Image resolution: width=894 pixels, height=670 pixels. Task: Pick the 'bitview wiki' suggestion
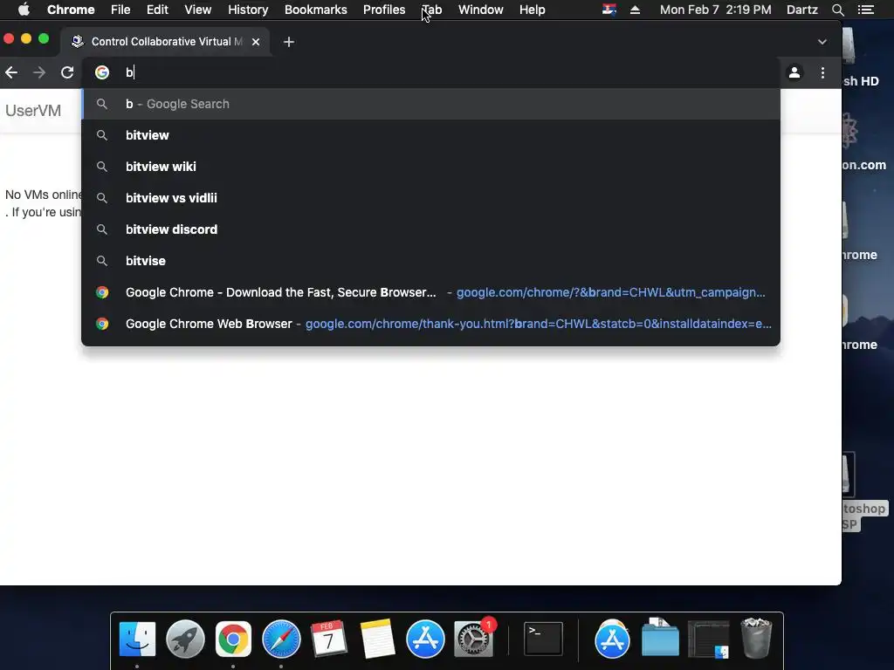coord(431,167)
